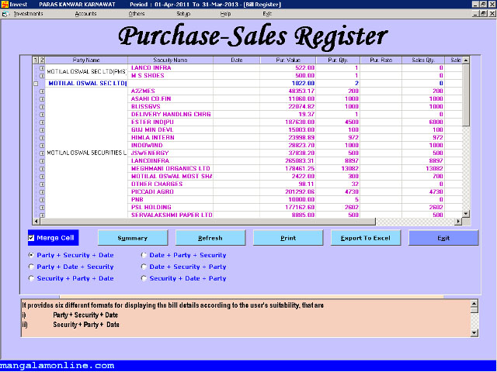This screenshot has height=372, width=497.
Task: Open the Accounts menu
Action: pyautogui.click(x=85, y=14)
